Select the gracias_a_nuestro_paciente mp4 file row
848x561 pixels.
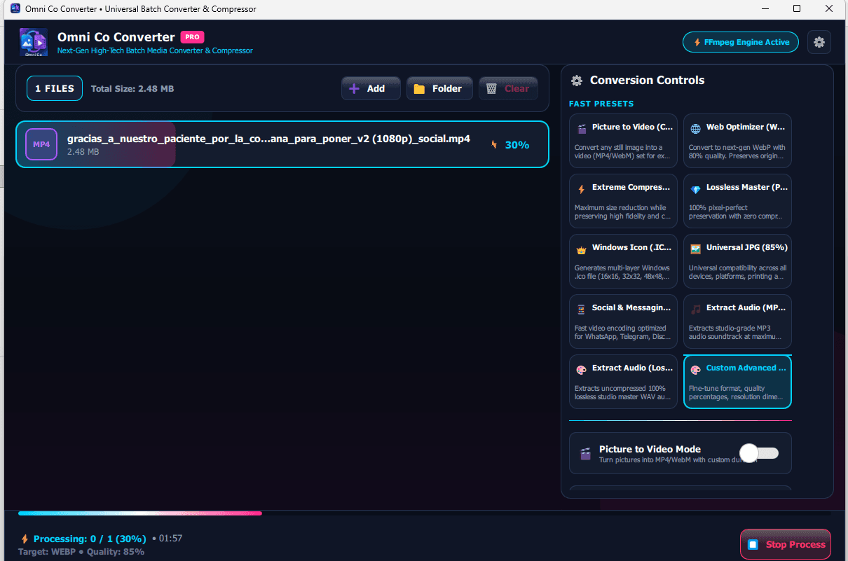pos(282,144)
